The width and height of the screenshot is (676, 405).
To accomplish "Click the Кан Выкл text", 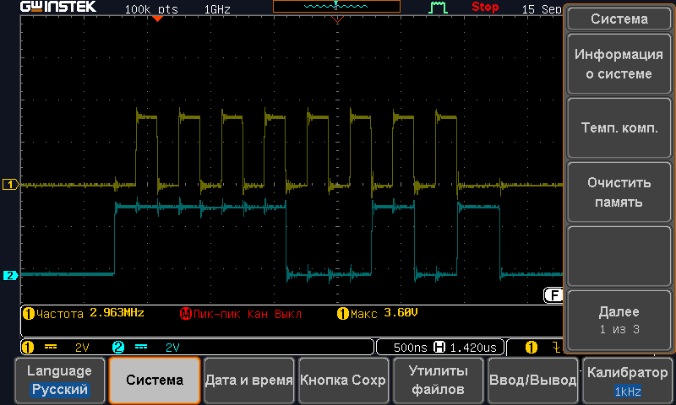I will pyautogui.click(x=274, y=314).
